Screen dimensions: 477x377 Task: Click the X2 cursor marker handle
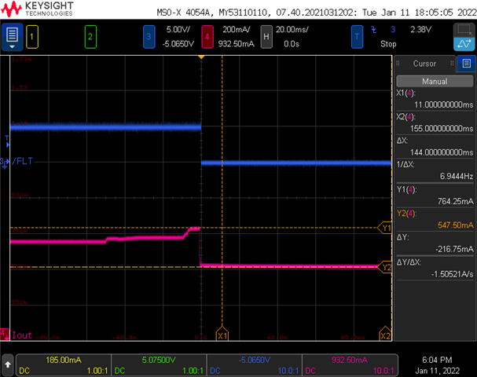pyautogui.click(x=385, y=334)
